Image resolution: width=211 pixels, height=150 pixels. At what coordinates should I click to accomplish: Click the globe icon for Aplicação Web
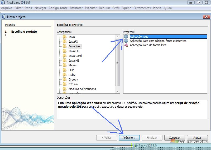click(x=126, y=37)
